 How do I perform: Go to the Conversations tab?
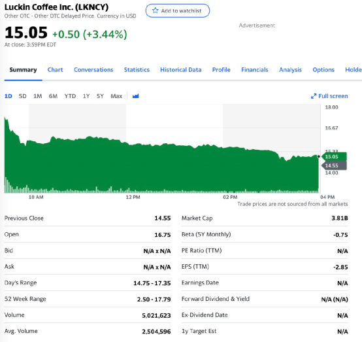[x=93, y=70]
